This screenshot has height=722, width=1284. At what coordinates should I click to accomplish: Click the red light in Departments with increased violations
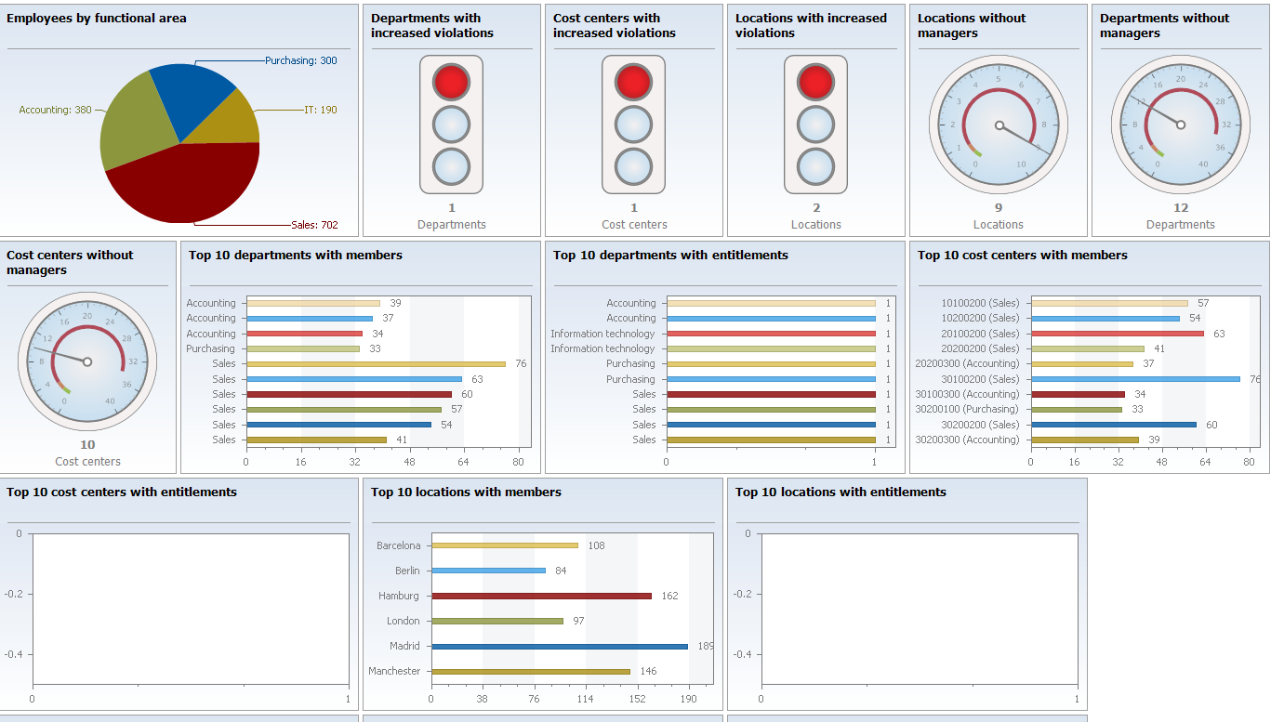click(451, 83)
